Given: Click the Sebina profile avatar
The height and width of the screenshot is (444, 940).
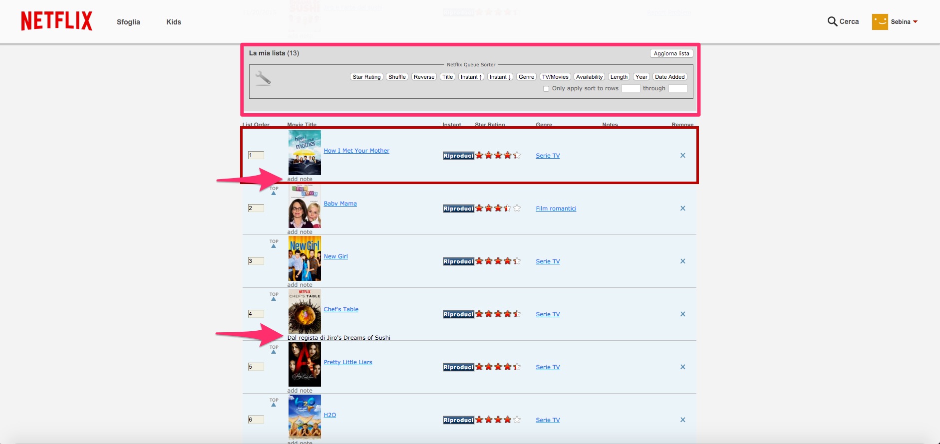Looking at the screenshot, I should coord(880,21).
